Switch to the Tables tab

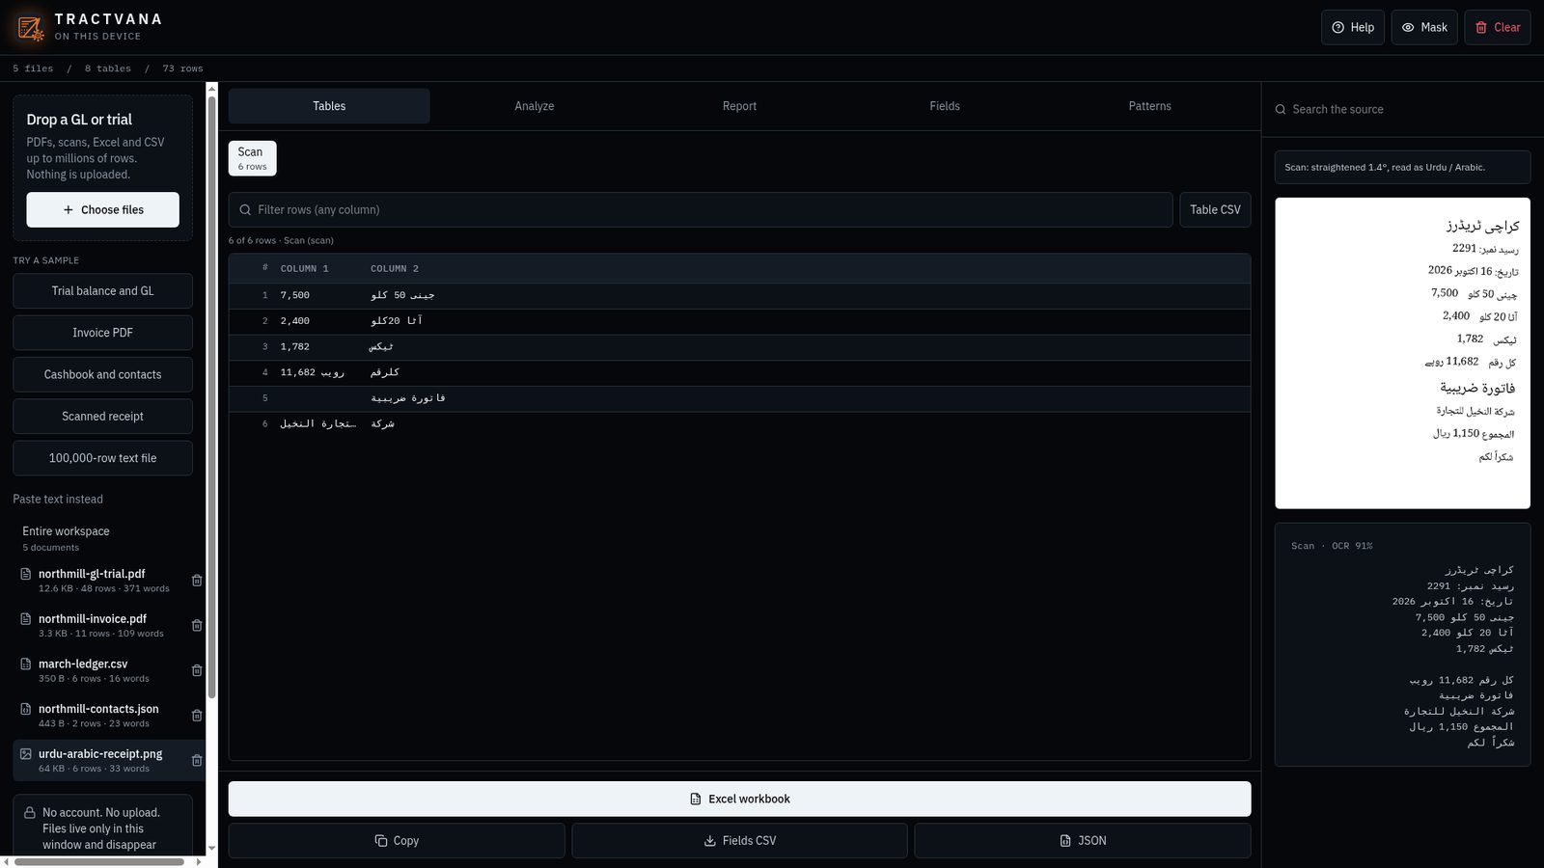click(329, 106)
